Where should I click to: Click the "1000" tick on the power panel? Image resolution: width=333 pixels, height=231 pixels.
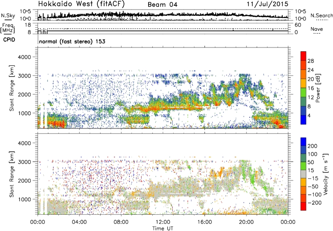pyautogui.click(x=24, y=113)
